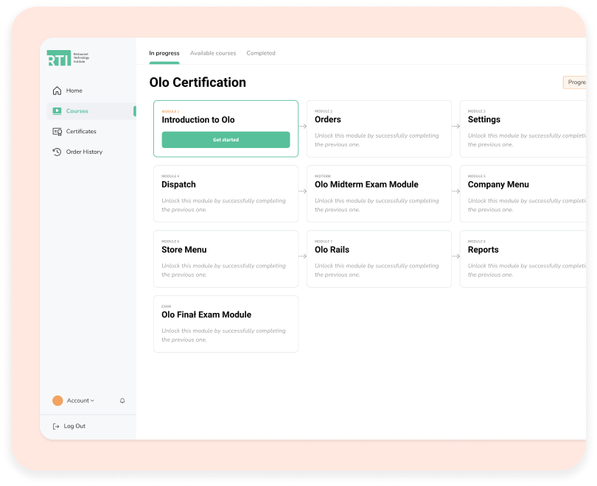
Task: Click the Certificates icon in sidebar
Action: click(57, 132)
